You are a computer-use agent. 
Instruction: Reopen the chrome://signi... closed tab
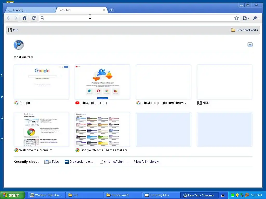point(116,162)
